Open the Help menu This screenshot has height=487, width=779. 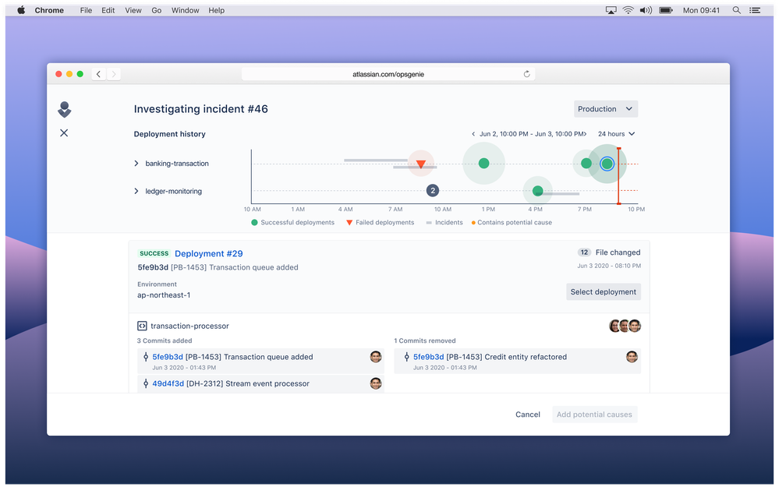[216, 10]
